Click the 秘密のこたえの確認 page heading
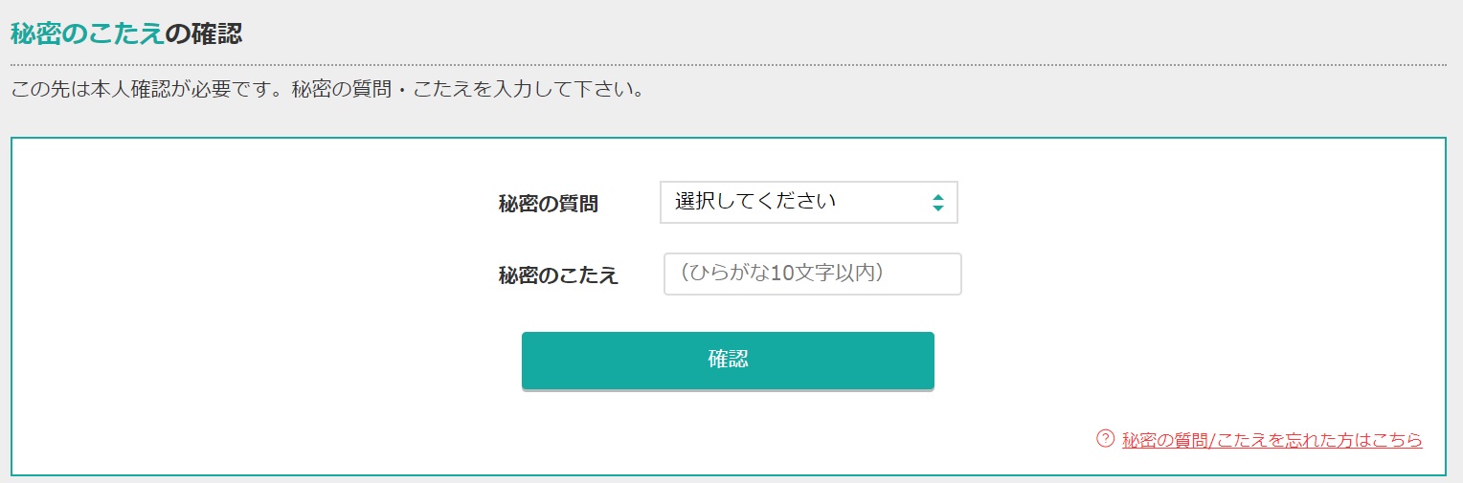The image size is (1463, 483). pyautogui.click(x=126, y=33)
